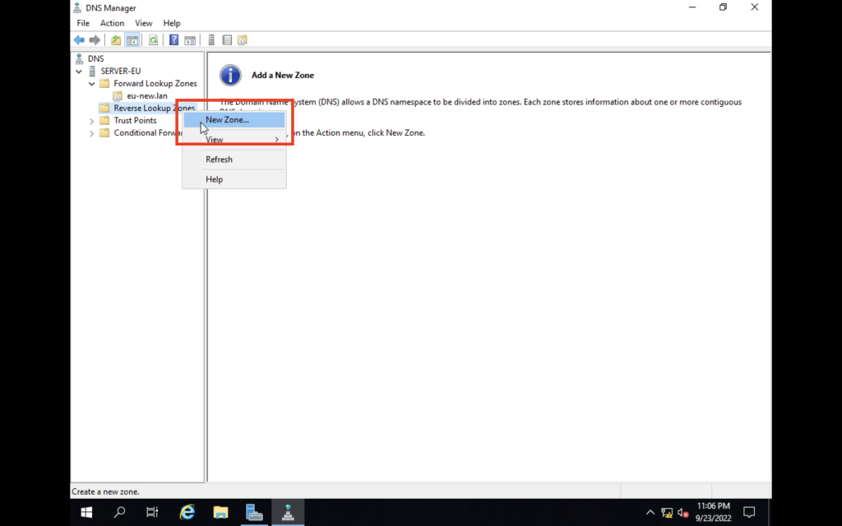Open the Action menu
The image size is (842, 526).
(112, 23)
